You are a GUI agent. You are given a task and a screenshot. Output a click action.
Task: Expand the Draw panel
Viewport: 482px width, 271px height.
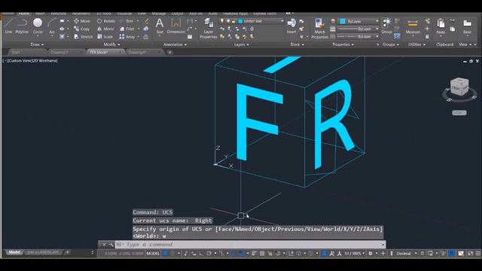(37, 44)
